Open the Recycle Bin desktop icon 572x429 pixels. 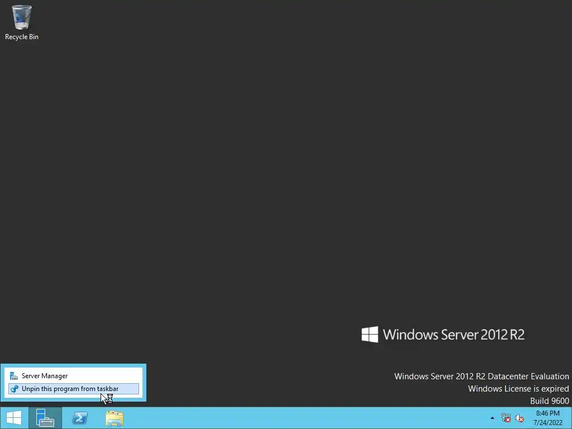coord(22,22)
